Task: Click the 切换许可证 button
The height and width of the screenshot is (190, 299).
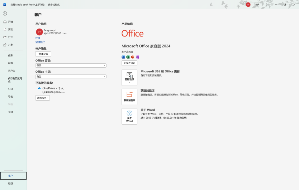Action: pos(130,63)
